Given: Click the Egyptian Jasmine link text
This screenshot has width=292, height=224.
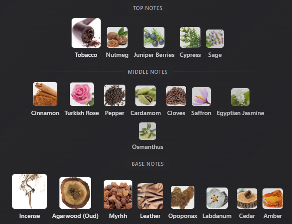Looking at the screenshot, I should (x=240, y=113).
